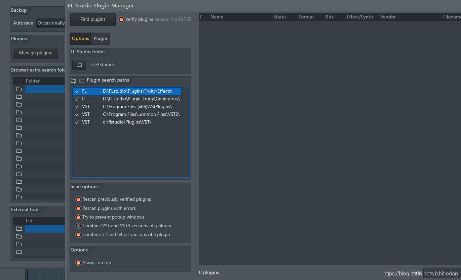The image size is (461, 280).
Task: Uncheck the Fruity\Effects search path checkmark
Action: (x=77, y=91)
